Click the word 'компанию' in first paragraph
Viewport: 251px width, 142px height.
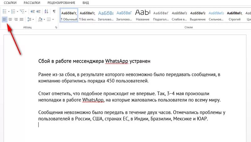[49, 81]
